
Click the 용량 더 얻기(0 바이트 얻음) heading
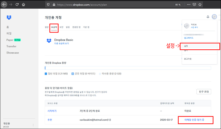click(x=59, y=88)
